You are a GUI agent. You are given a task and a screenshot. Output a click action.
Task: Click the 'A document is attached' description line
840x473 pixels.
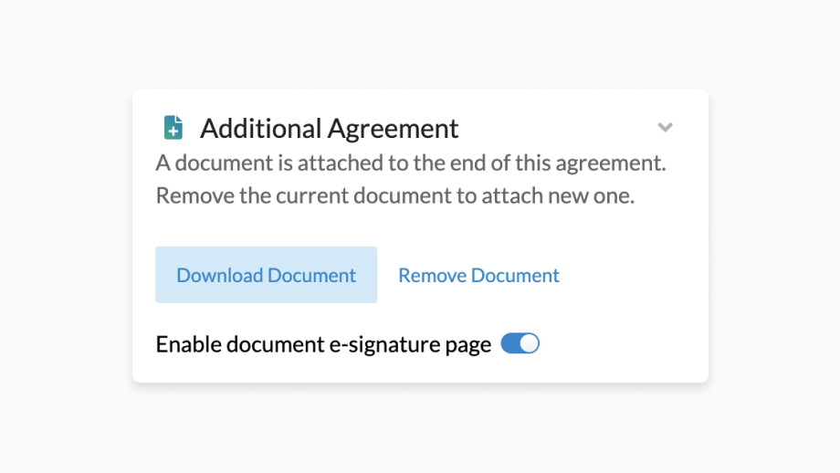411,164
